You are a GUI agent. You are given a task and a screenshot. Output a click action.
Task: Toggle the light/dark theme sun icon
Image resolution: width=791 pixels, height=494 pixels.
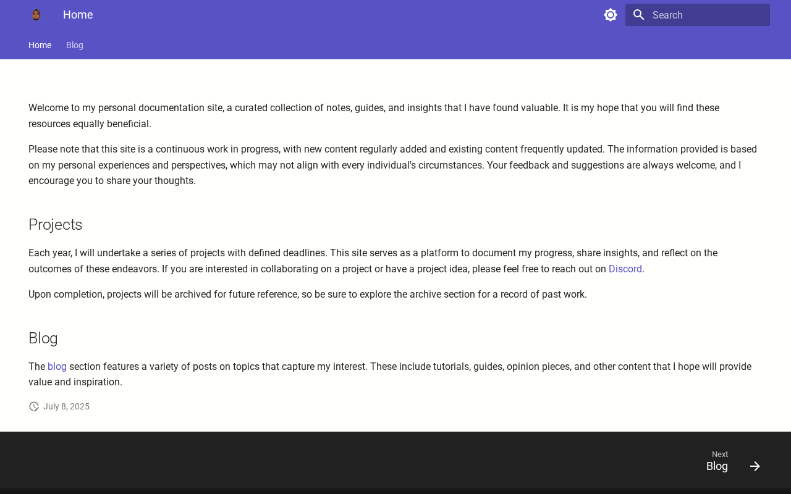click(611, 15)
